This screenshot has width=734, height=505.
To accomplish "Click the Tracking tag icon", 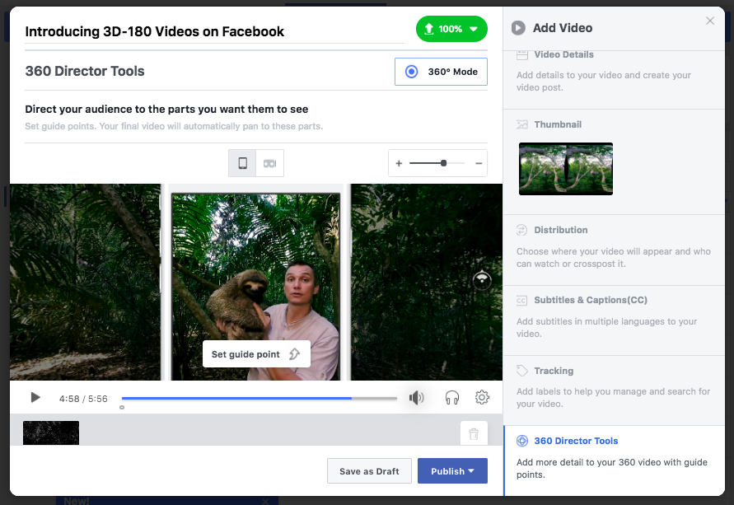I will [x=521, y=371].
